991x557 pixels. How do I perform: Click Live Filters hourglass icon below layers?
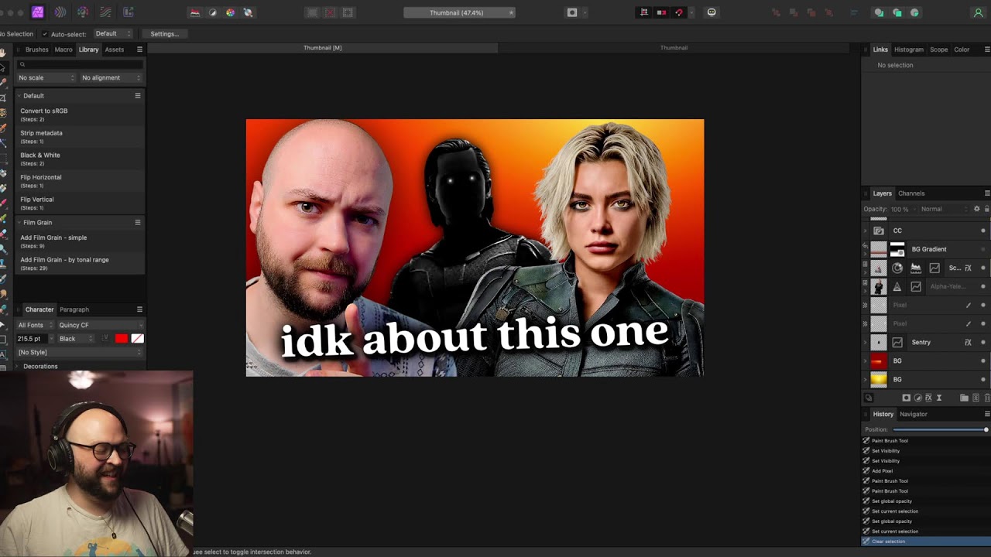939,398
